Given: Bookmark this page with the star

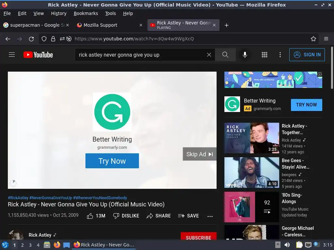Looking at the screenshot, I should pyautogui.click(x=313, y=39).
